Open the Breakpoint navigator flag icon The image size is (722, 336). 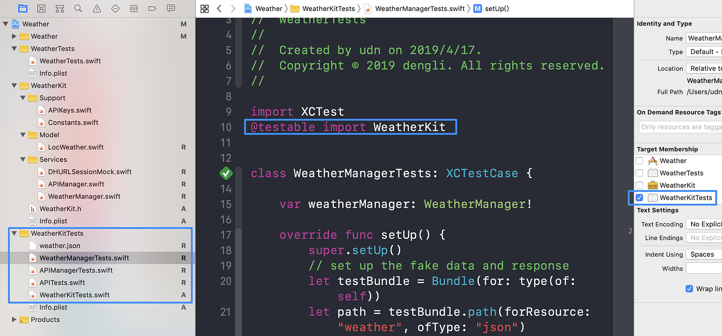click(152, 8)
